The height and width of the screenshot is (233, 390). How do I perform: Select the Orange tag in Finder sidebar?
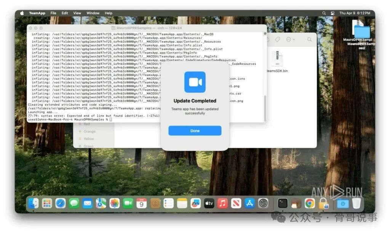(89, 131)
